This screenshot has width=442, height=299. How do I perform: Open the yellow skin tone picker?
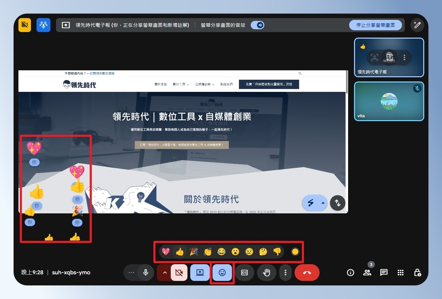click(x=295, y=251)
